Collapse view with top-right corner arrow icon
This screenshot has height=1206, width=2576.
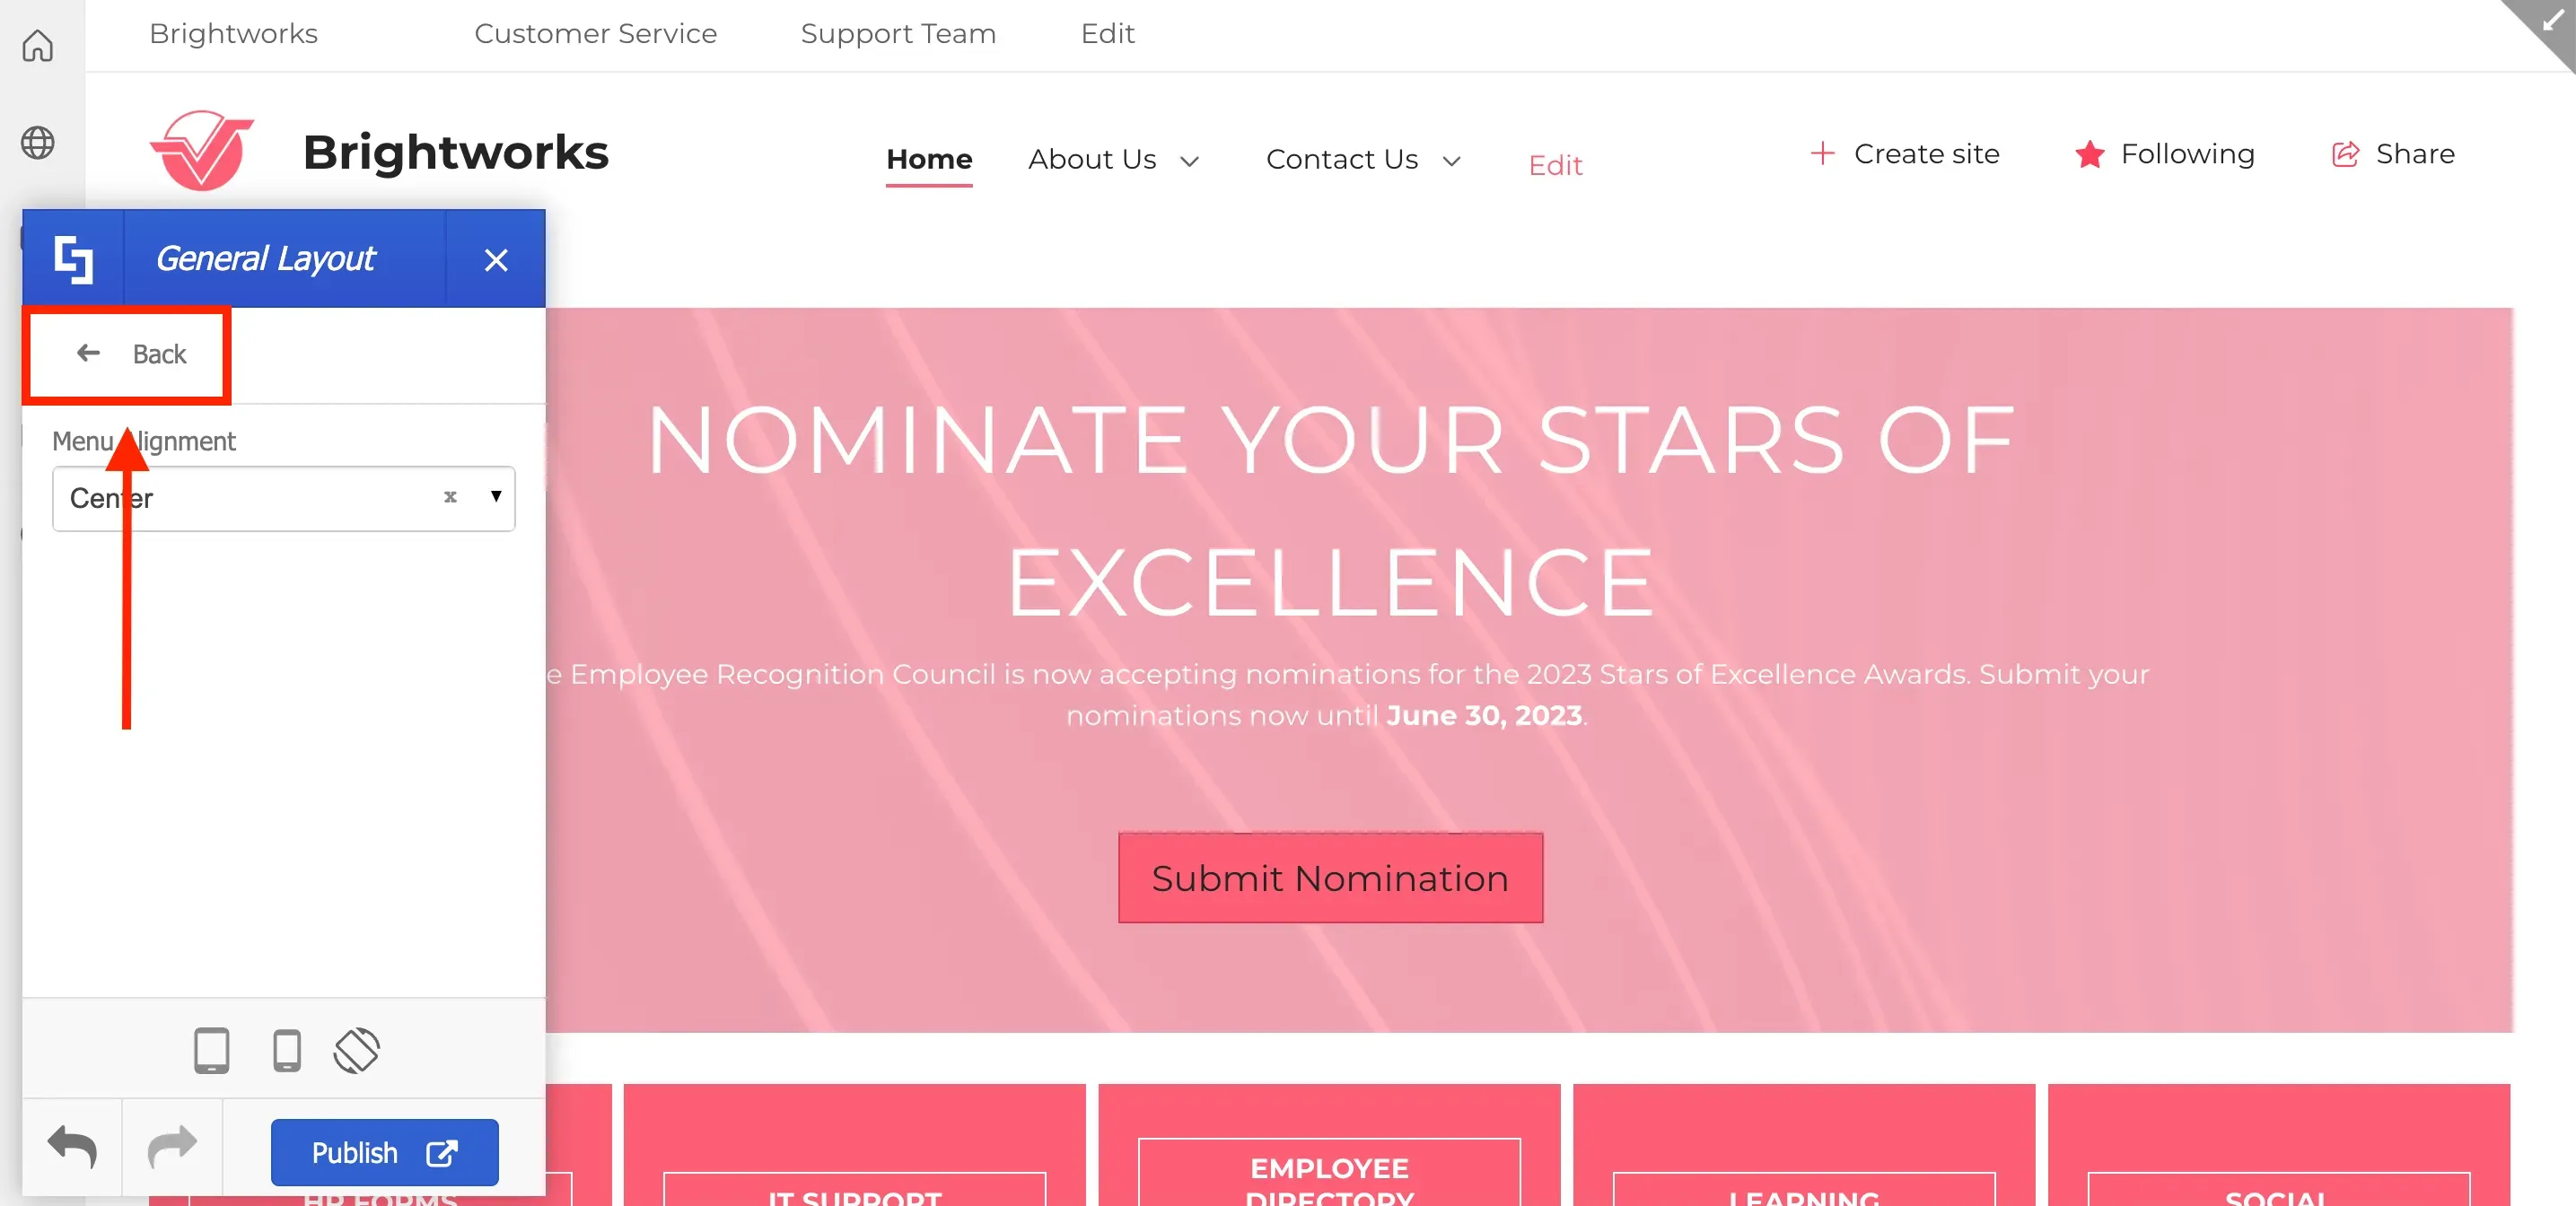tap(2551, 22)
